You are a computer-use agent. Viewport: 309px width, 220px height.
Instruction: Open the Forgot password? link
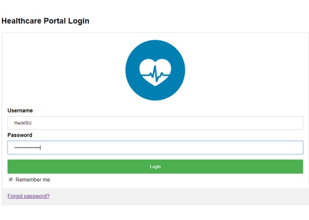[28, 196]
